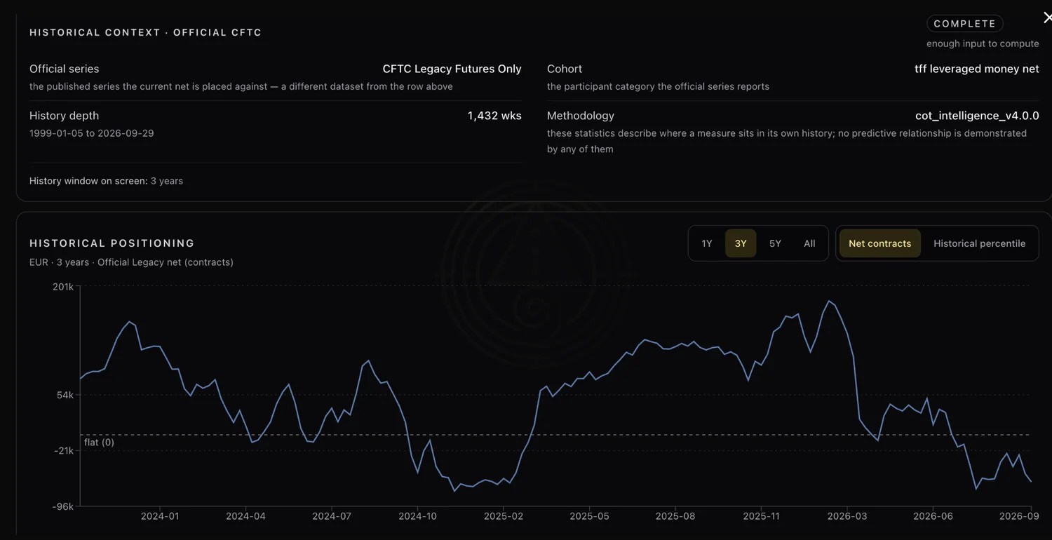This screenshot has height=540, width=1052.
Task: Switch chart to Historical percentile view
Action: [980, 243]
